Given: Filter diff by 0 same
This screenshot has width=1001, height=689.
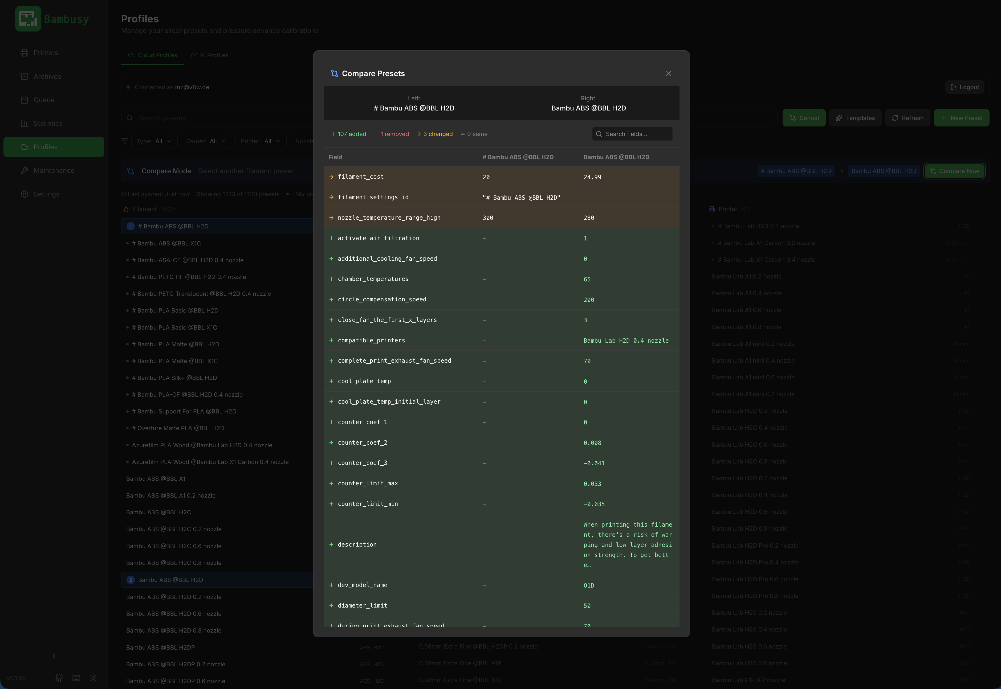Looking at the screenshot, I should pyautogui.click(x=474, y=134).
